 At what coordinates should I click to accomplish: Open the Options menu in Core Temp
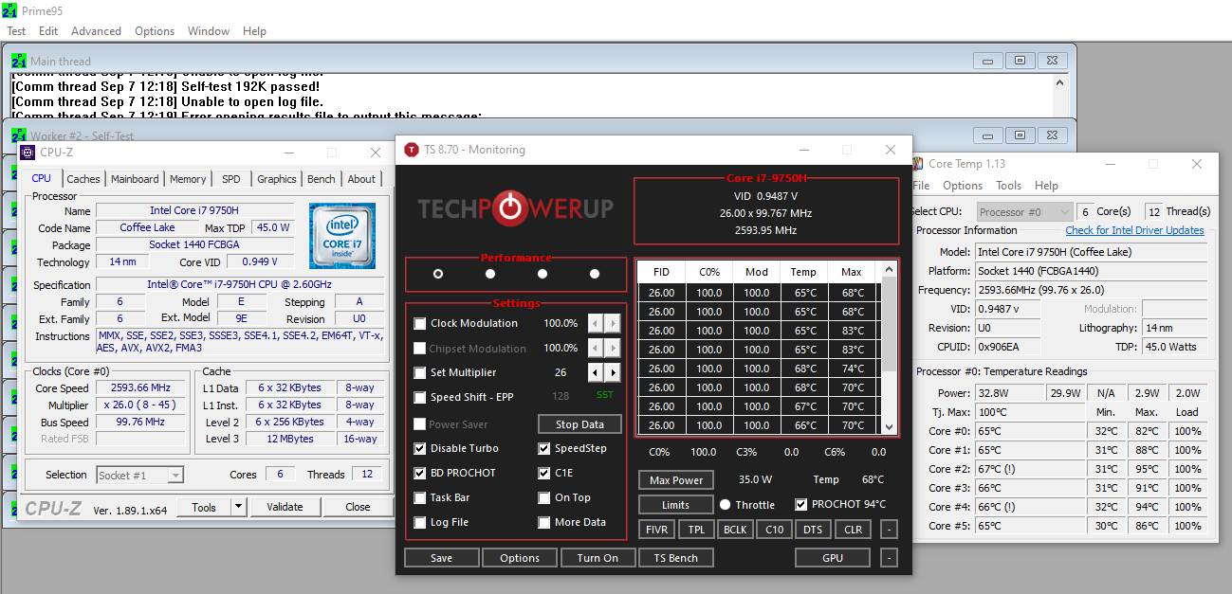click(962, 185)
